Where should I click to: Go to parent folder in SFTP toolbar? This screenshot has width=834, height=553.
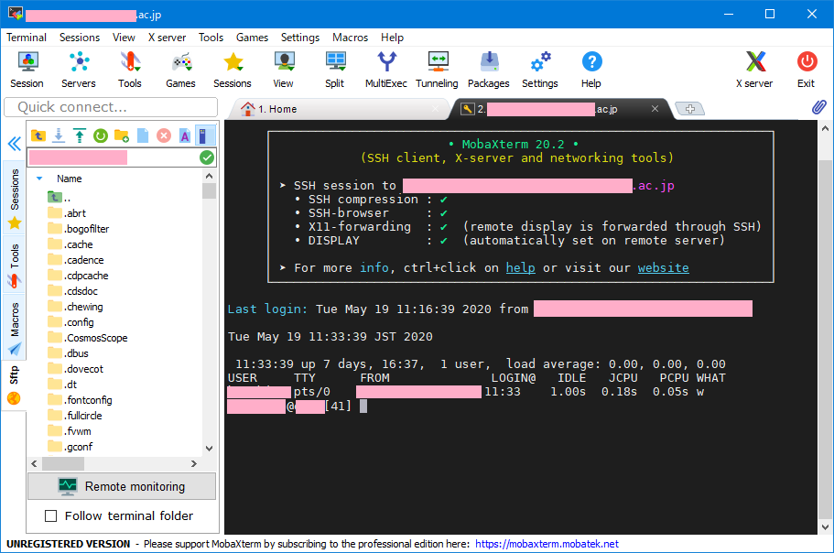tap(38, 136)
